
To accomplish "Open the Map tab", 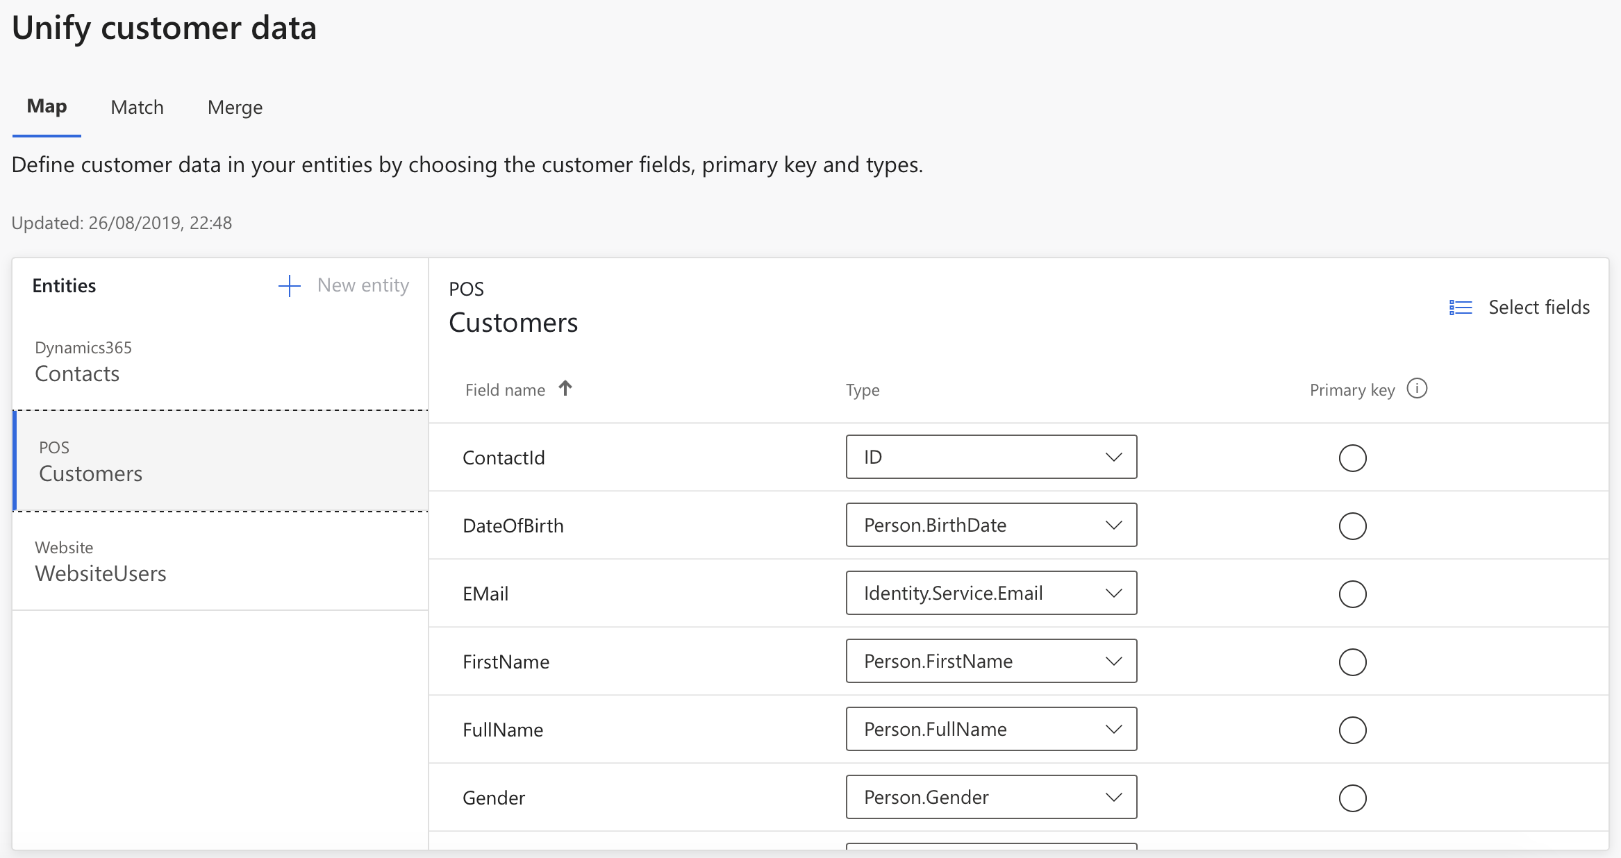I will (x=47, y=106).
